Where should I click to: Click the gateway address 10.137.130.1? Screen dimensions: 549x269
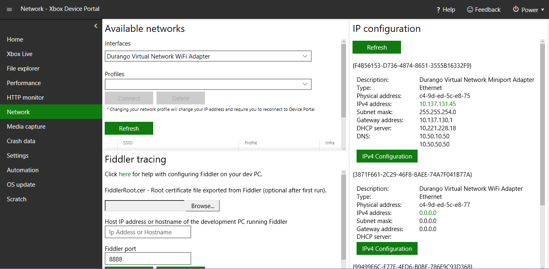pyautogui.click(x=436, y=120)
